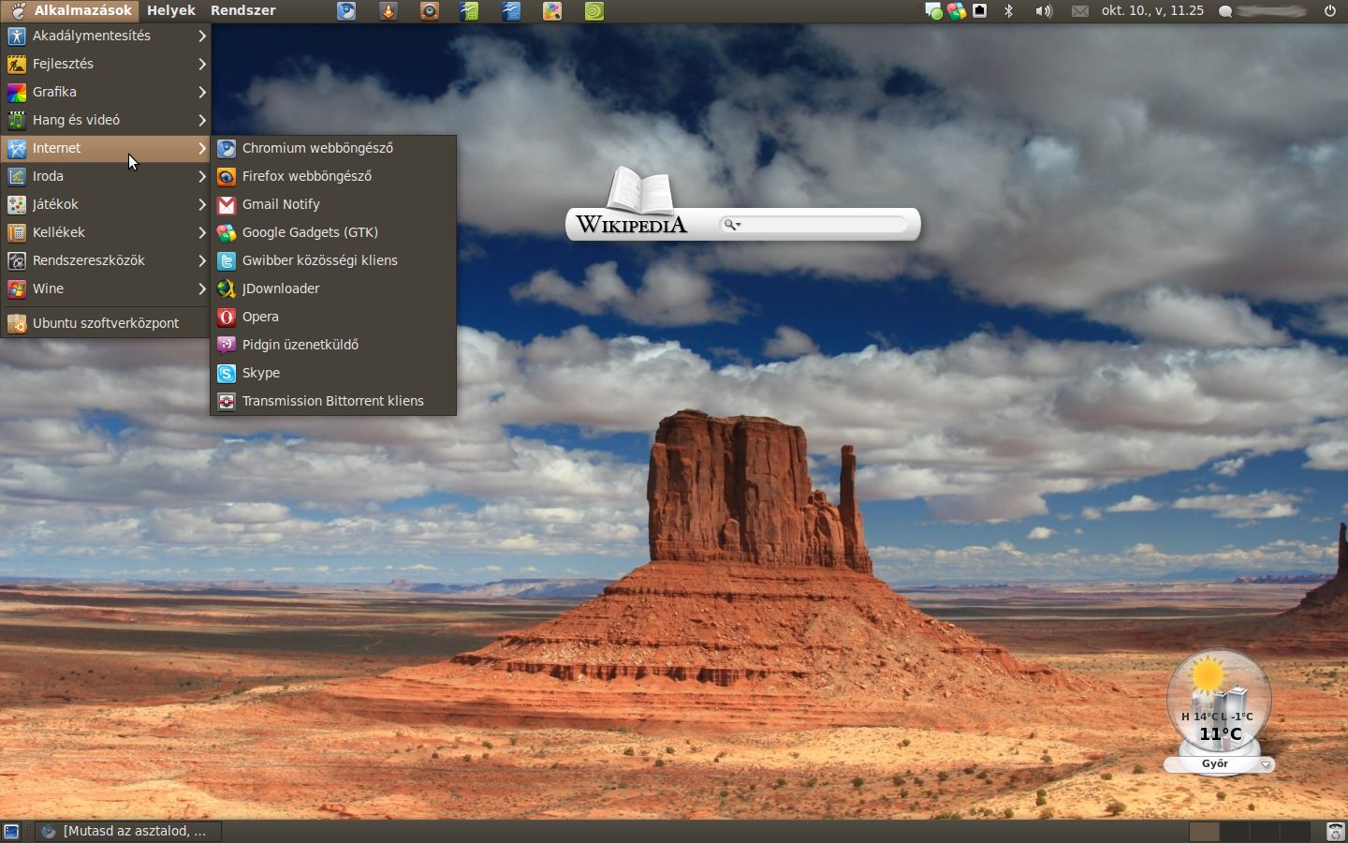Expand the Akadálymentesítés submenu
Viewport: 1348px width, 843px height.
pos(106,36)
